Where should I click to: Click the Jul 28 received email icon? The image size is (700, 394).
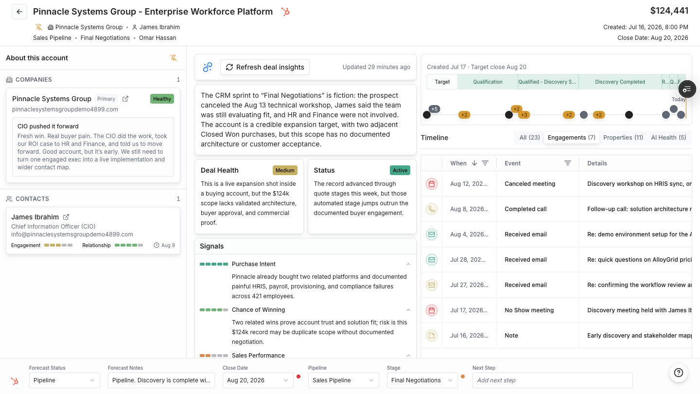pos(431,260)
